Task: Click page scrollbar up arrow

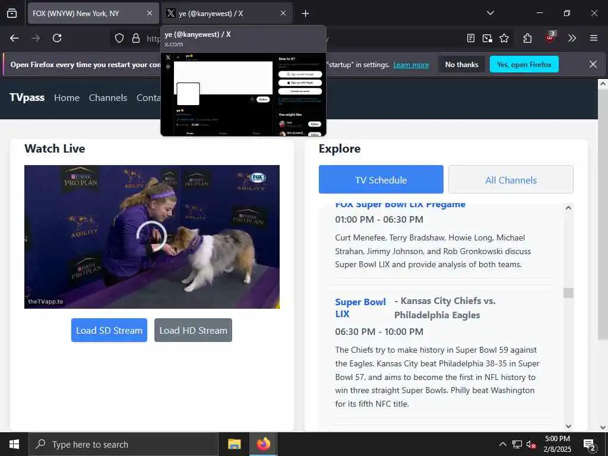Action: [x=603, y=83]
